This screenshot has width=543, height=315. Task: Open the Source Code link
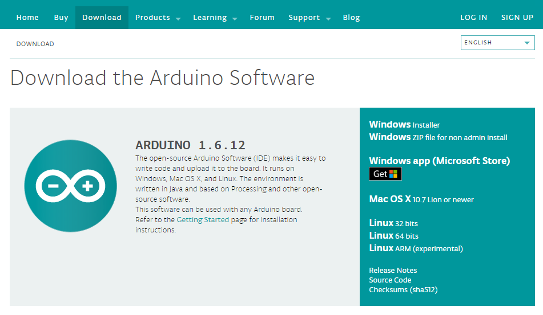[x=390, y=280]
